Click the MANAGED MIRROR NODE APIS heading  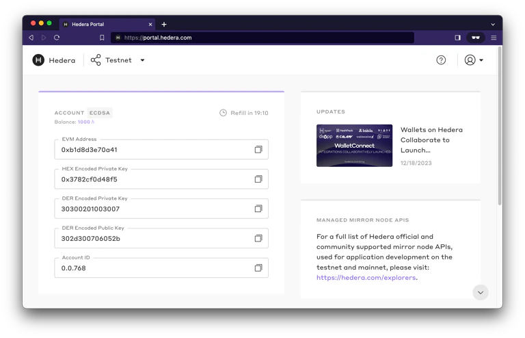pos(362,220)
